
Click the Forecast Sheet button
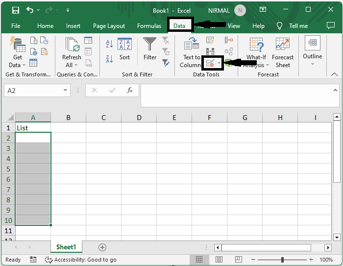tap(283, 53)
